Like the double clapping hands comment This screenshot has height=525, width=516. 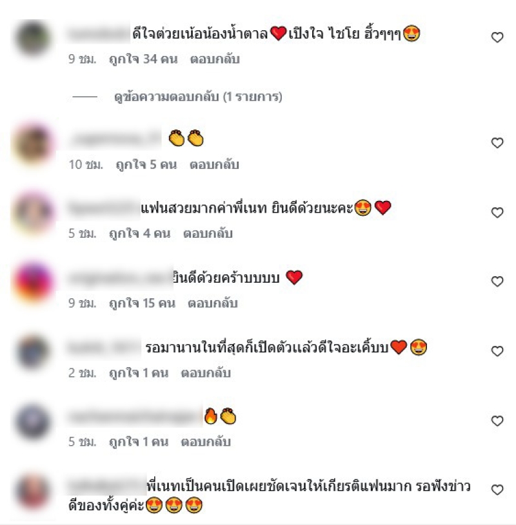[497, 142]
